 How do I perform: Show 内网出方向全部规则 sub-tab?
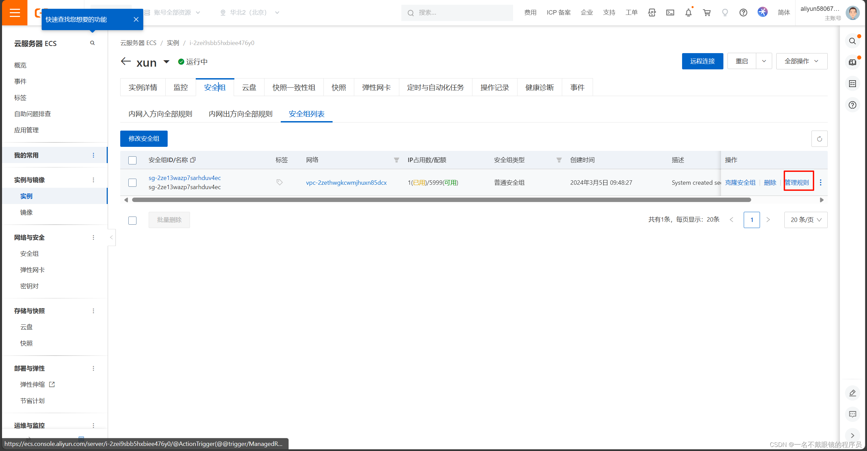click(x=240, y=114)
